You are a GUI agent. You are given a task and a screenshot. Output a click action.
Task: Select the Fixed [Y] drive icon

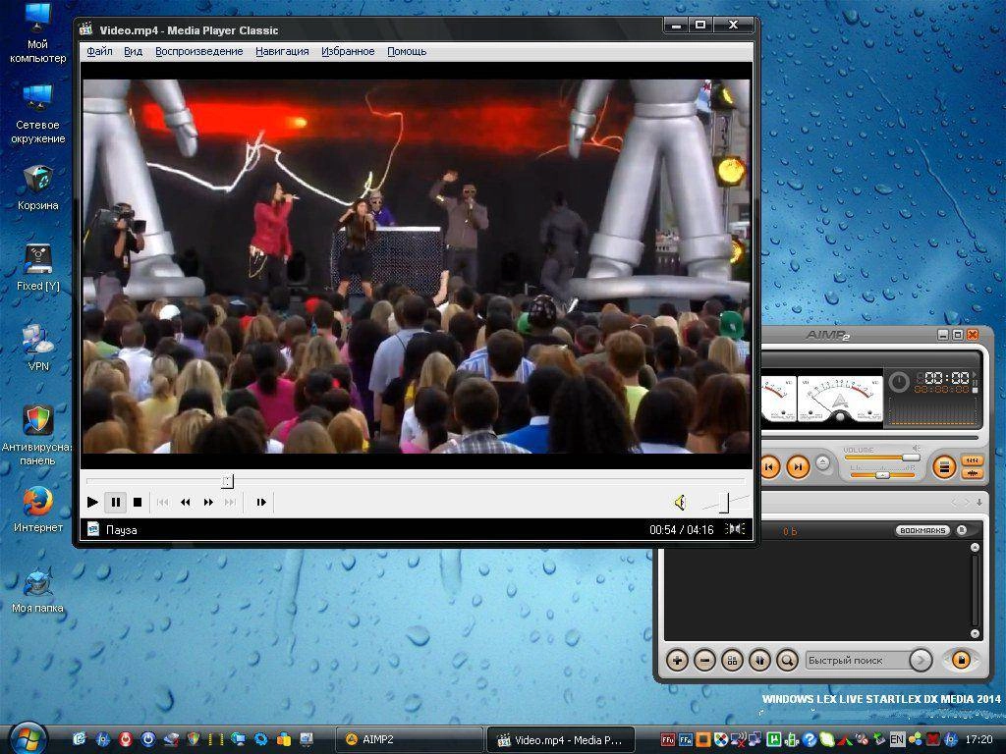click(x=38, y=268)
